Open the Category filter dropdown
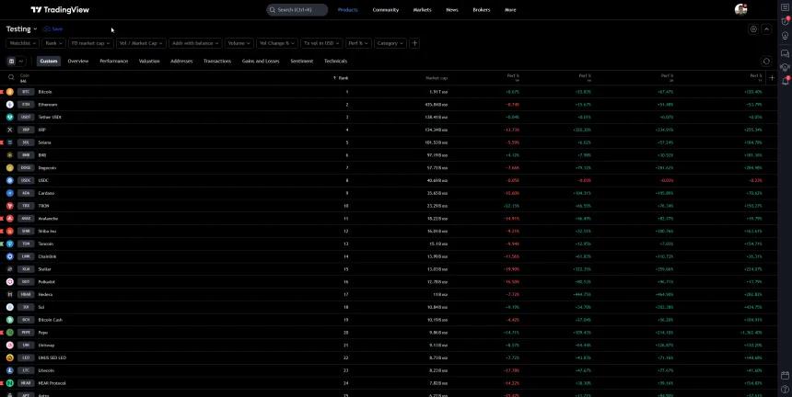792x397 pixels. click(390, 43)
